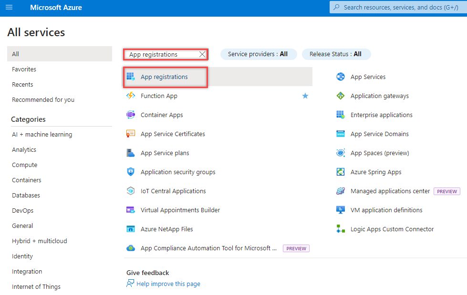467x295 pixels.
Task: Select Favorites in the left menu
Action: [x=24, y=69]
